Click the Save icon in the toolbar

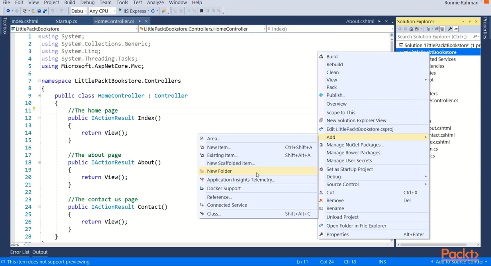pos(39,11)
